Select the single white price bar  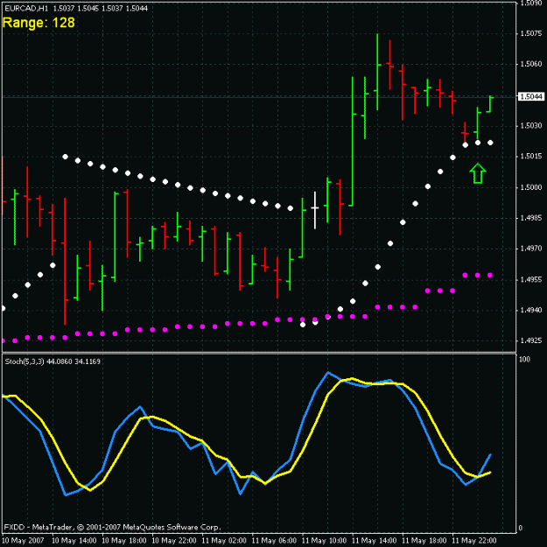315,210
